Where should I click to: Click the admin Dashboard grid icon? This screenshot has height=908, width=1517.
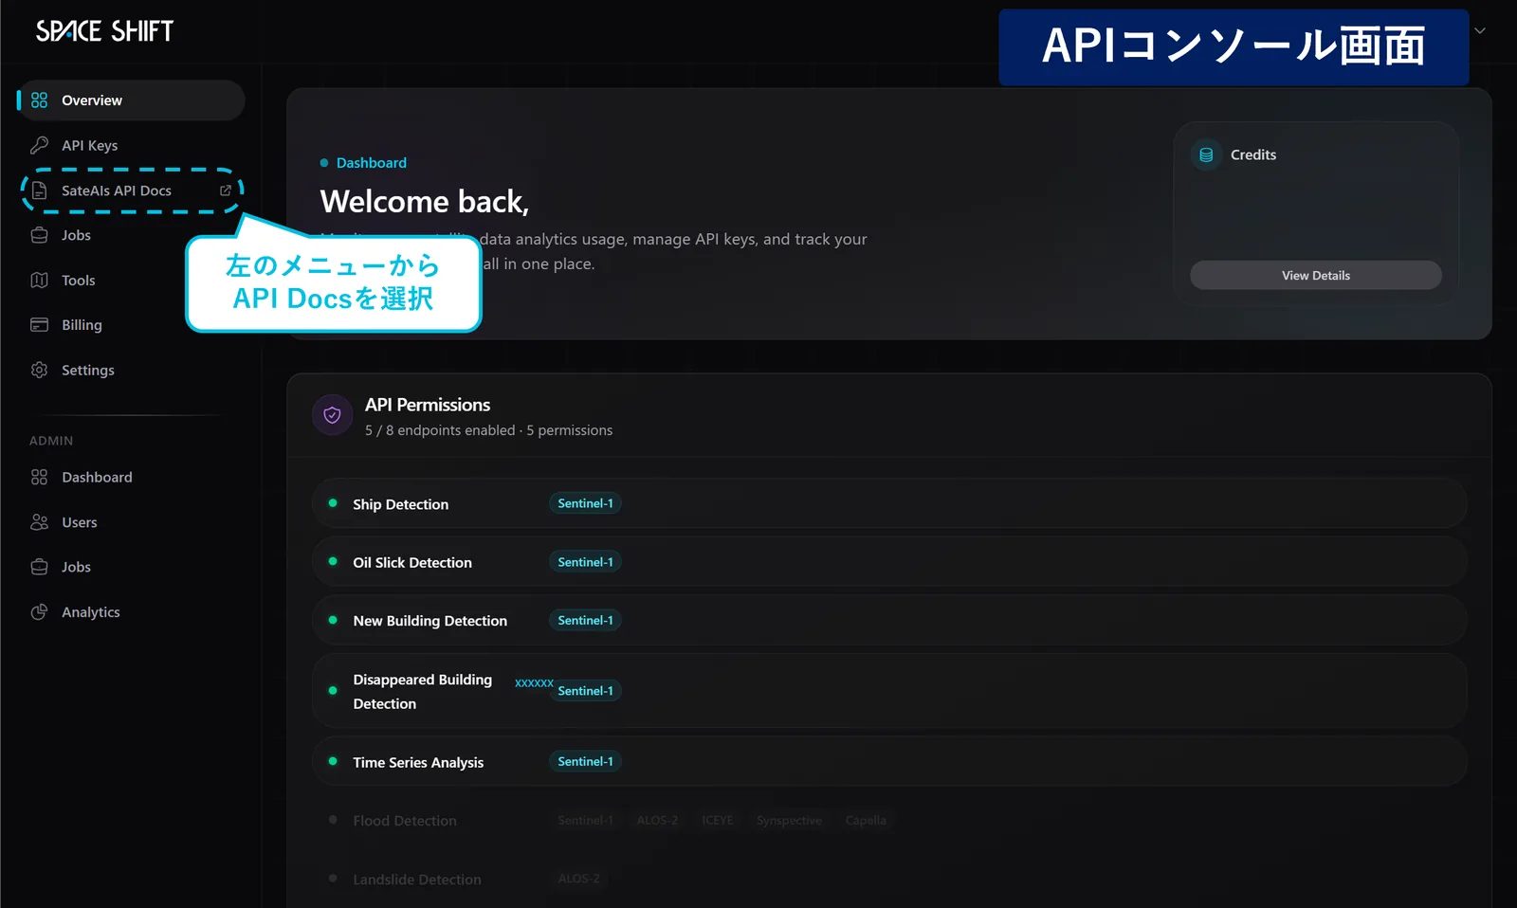(x=39, y=477)
